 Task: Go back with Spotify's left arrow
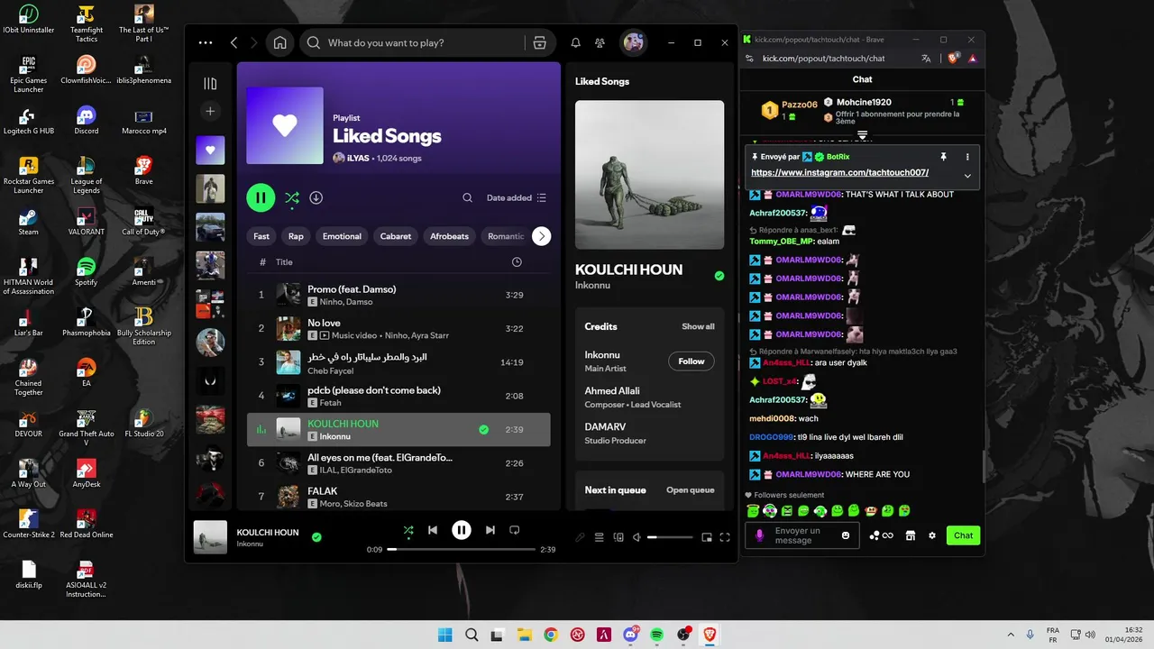(x=234, y=42)
